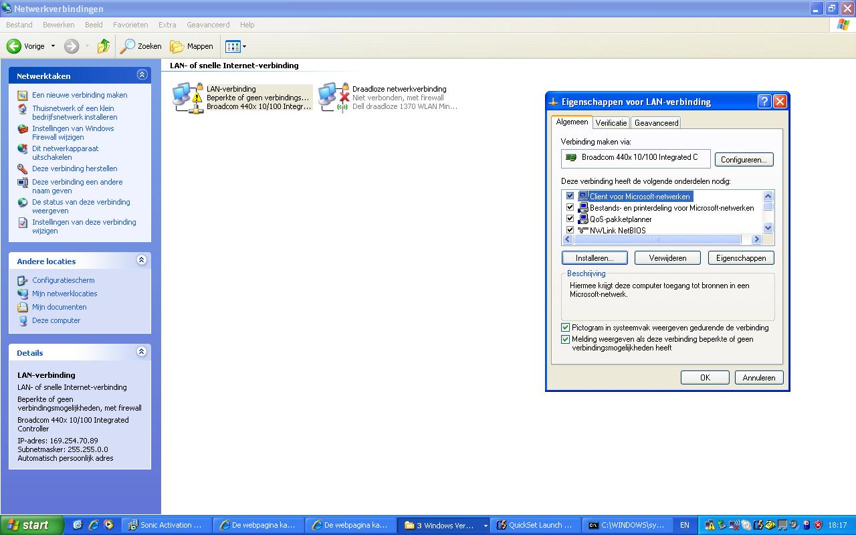The image size is (856, 535).
Task: Open the Vorige history dropdown arrow
Action: pos(53,46)
